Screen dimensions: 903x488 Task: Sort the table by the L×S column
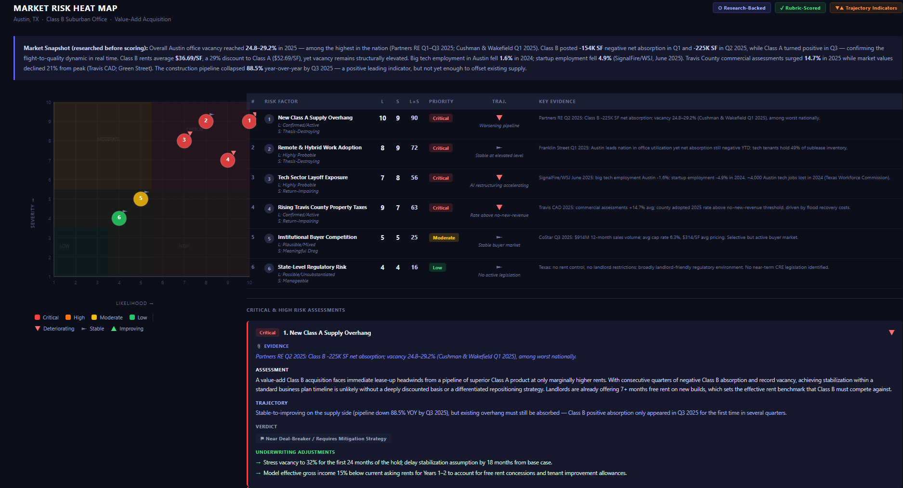pyautogui.click(x=414, y=102)
